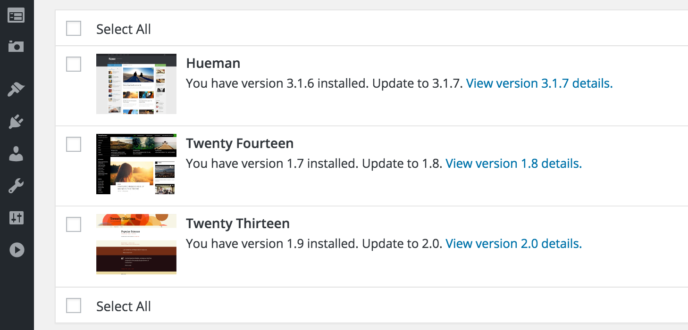This screenshot has height=330, width=688.
Task: Open the Settings sliders icon in sidebar
Action: pos(16,218)
